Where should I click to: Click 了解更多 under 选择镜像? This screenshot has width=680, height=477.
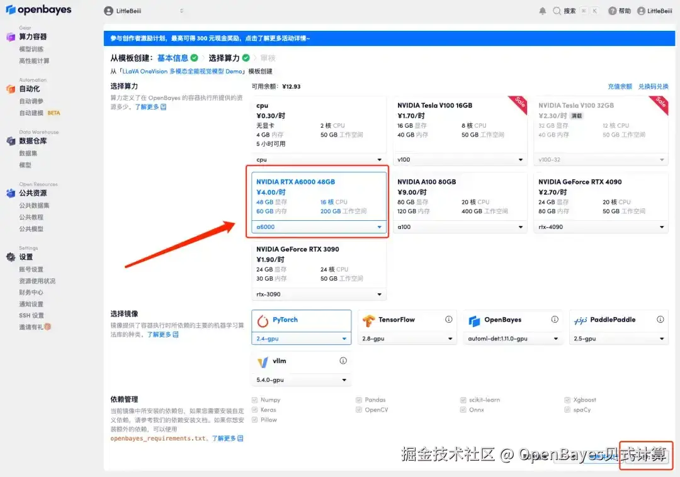(162, 334)
